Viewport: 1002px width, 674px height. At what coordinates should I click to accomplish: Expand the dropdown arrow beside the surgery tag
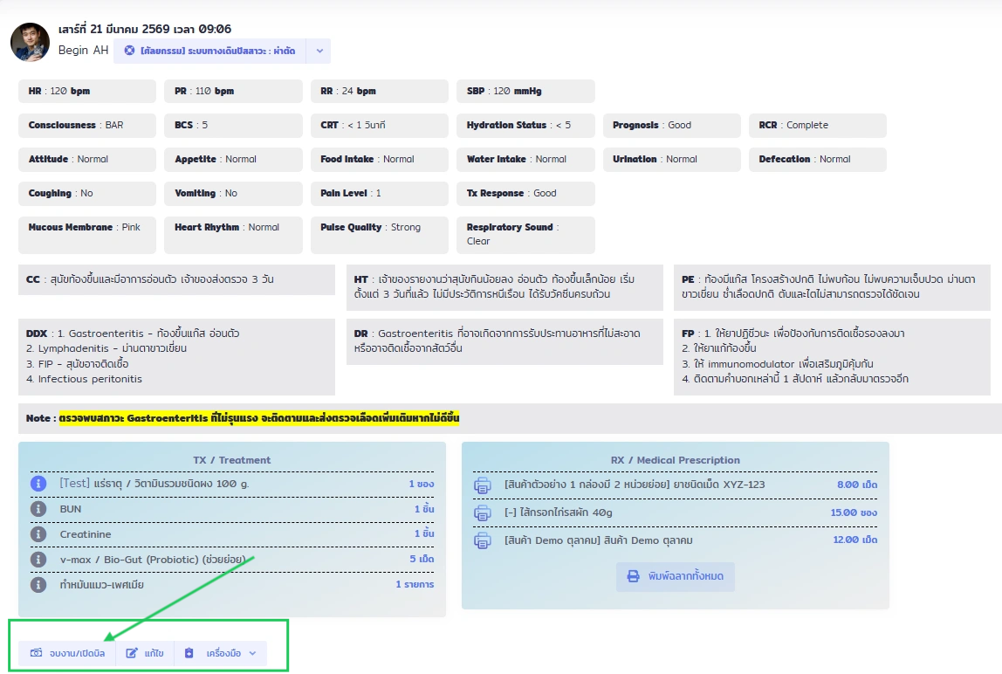[319, 51]
